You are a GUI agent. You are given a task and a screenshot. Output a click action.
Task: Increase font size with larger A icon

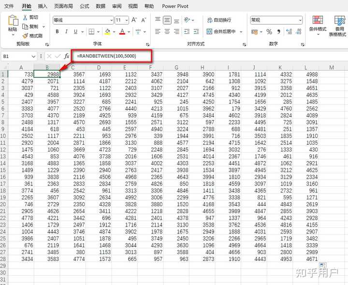coord(134,20)
